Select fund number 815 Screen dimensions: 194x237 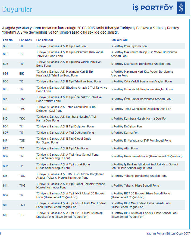click(5, 89)
